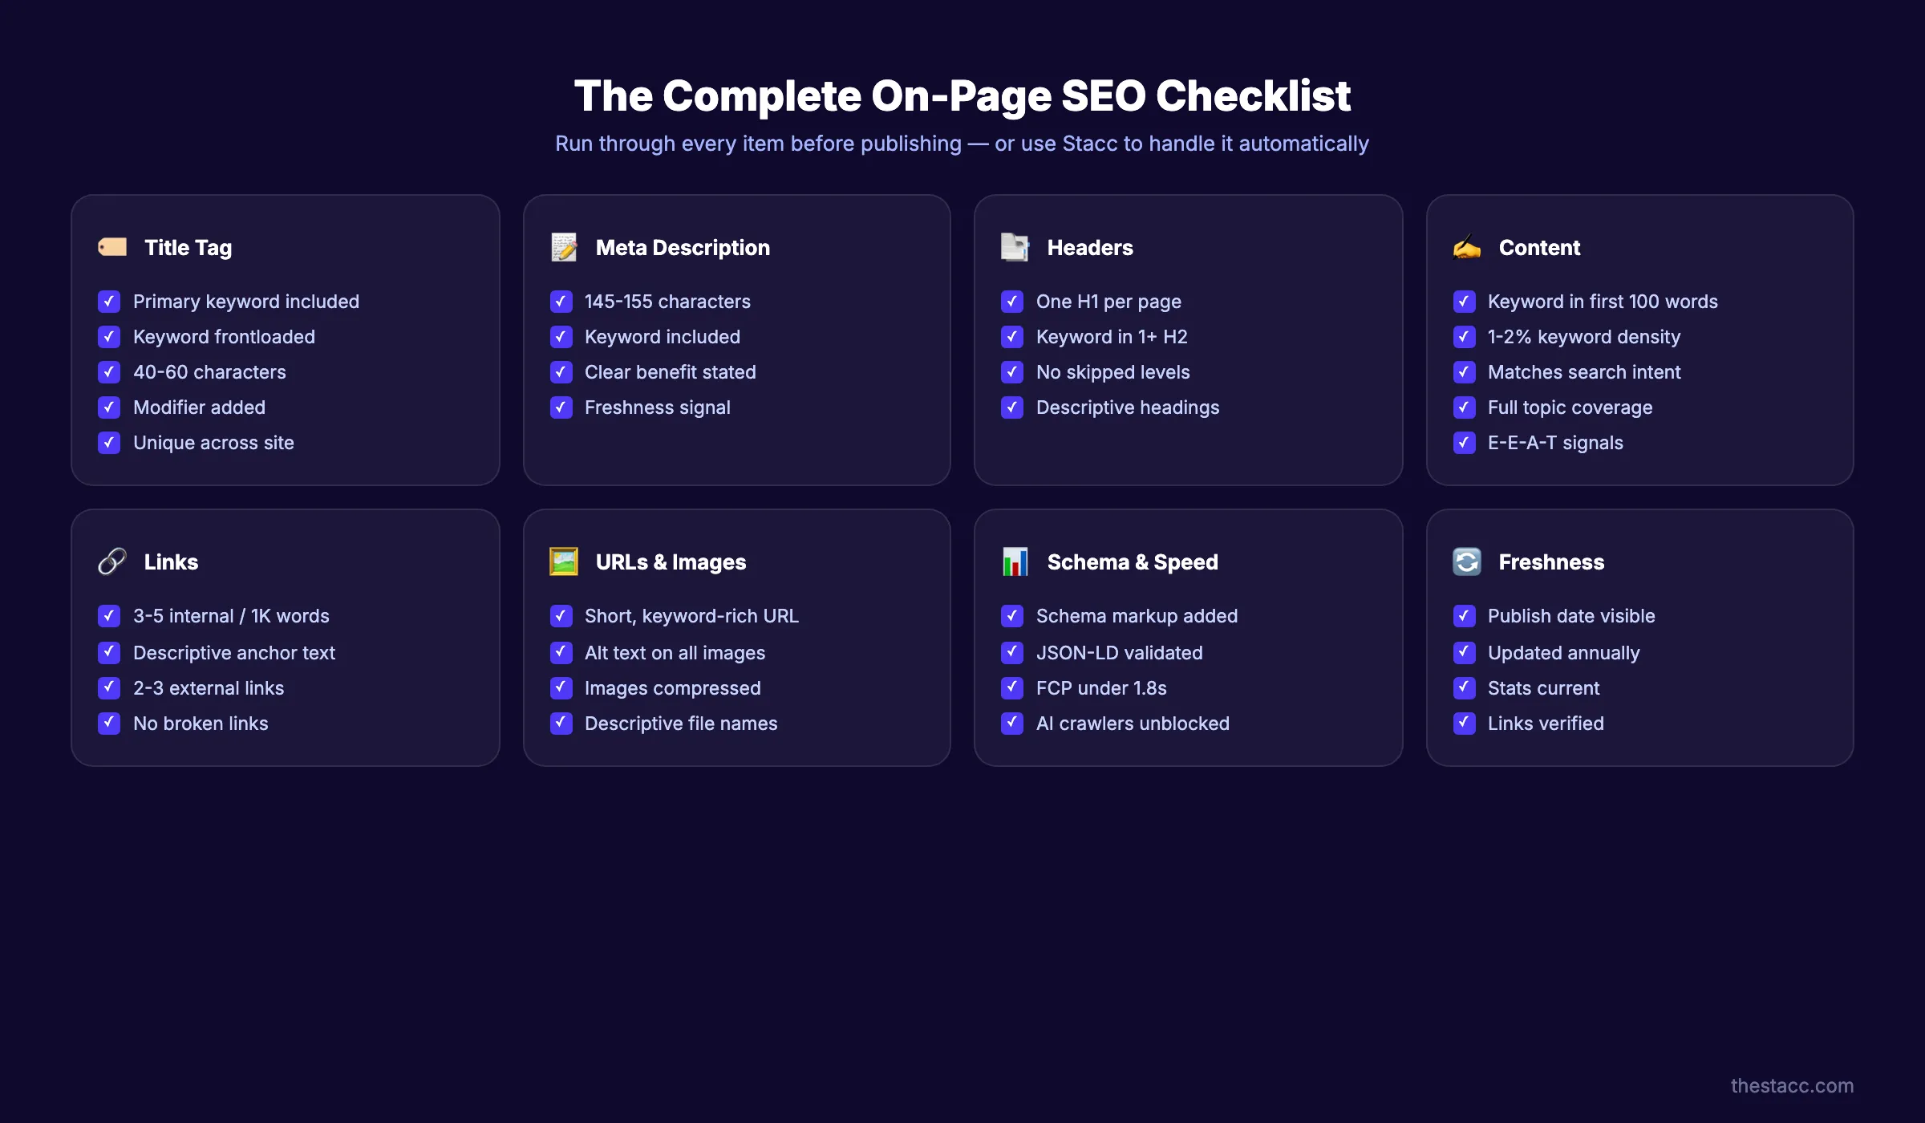Uncheck the Alt text on all images item
Screen dimensions: 1925x1123
561,652
